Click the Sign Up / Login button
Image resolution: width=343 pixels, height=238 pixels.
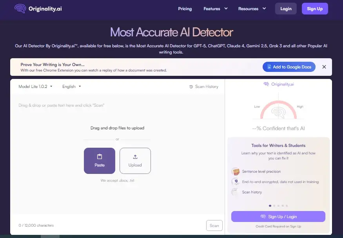278,216
